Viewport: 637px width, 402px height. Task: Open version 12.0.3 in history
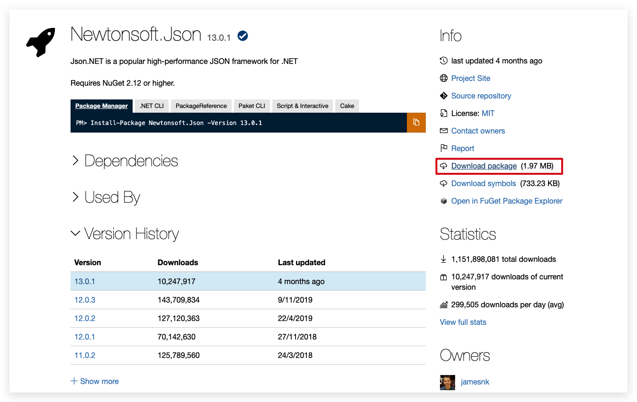(x=85, y=300)
